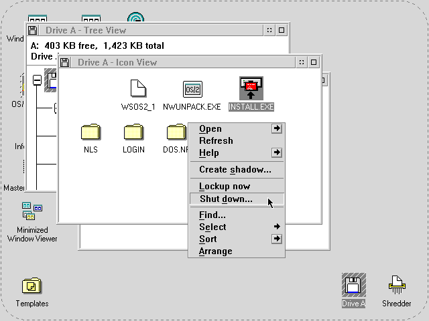The height and width of the screenshot is (321, 429).
Task: Open system menu icon of Tree View window
Action: pos(33,30)
